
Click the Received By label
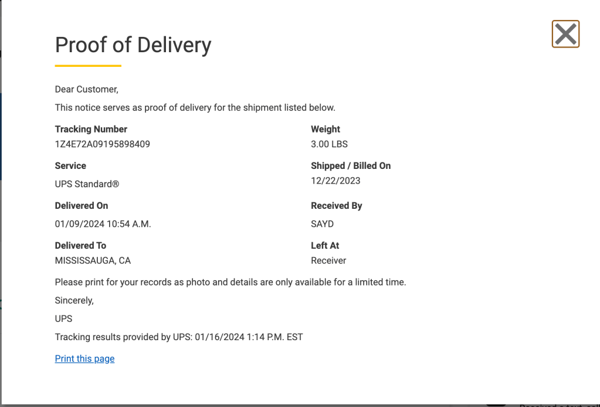tap(337, 206)
